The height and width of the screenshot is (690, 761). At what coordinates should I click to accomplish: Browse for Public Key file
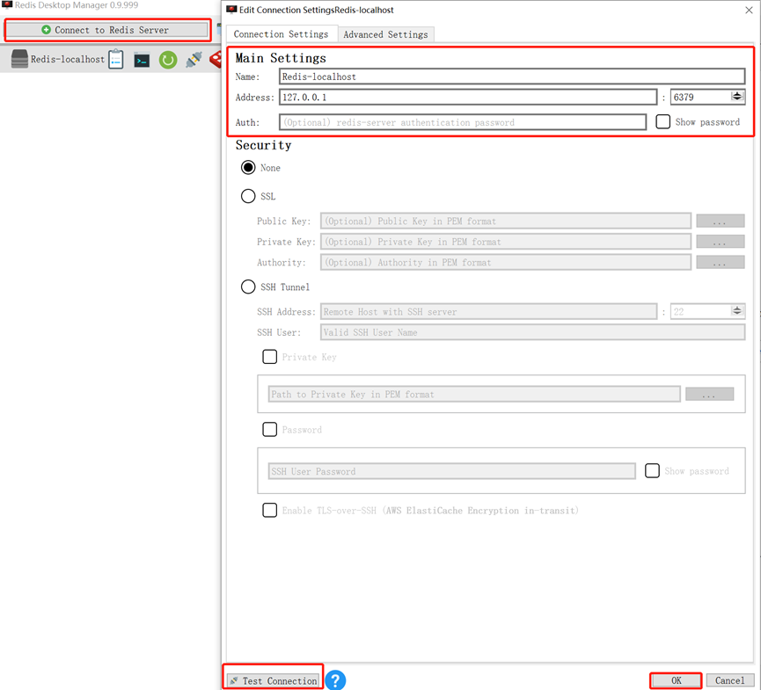pyautogui.click(x=721, y=222)
